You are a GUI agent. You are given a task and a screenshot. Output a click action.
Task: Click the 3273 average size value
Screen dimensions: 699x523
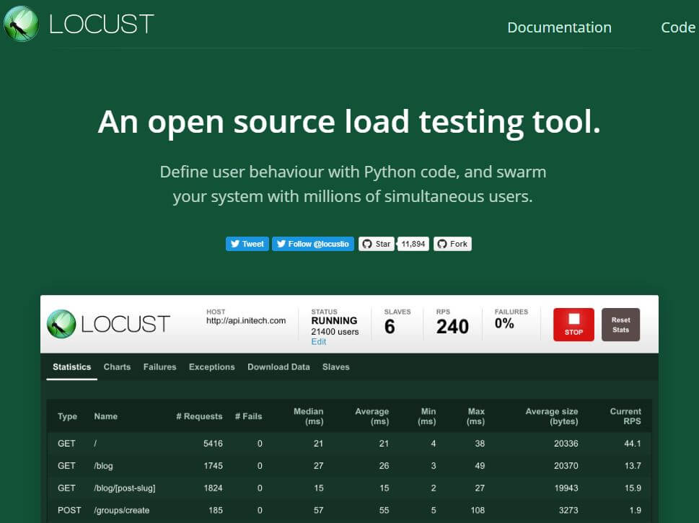point(569,511)
